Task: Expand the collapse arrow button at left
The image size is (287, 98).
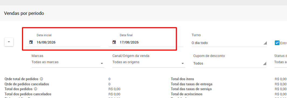Action: 9,42
